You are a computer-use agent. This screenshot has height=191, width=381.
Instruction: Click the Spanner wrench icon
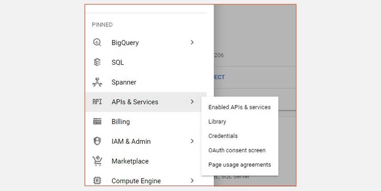pos(97,82)
